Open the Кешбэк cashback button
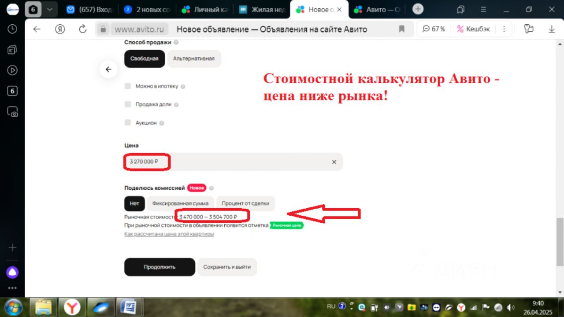The width and height of the screenshot is (564, 317). [x=473, y=29]
